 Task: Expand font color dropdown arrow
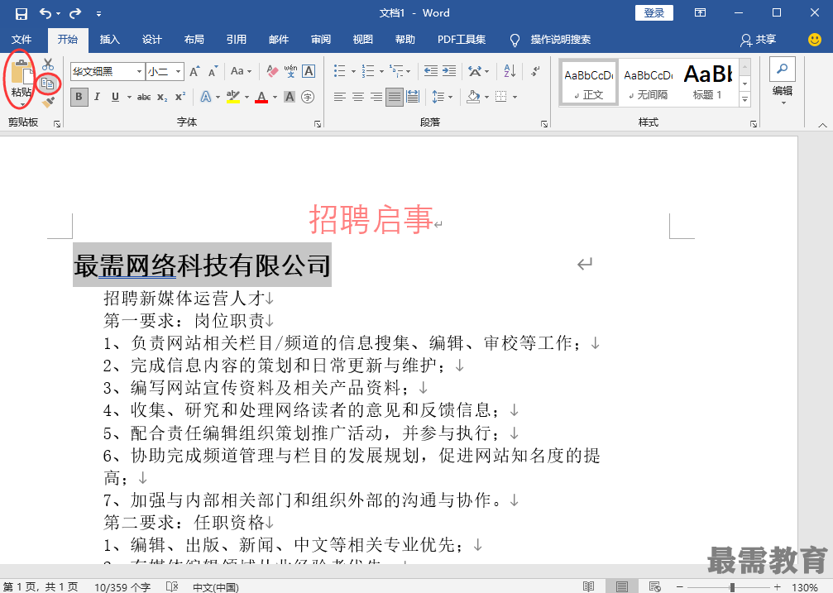pos(275,98)
